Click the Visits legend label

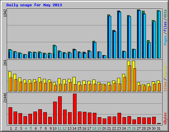coord(165,72)
